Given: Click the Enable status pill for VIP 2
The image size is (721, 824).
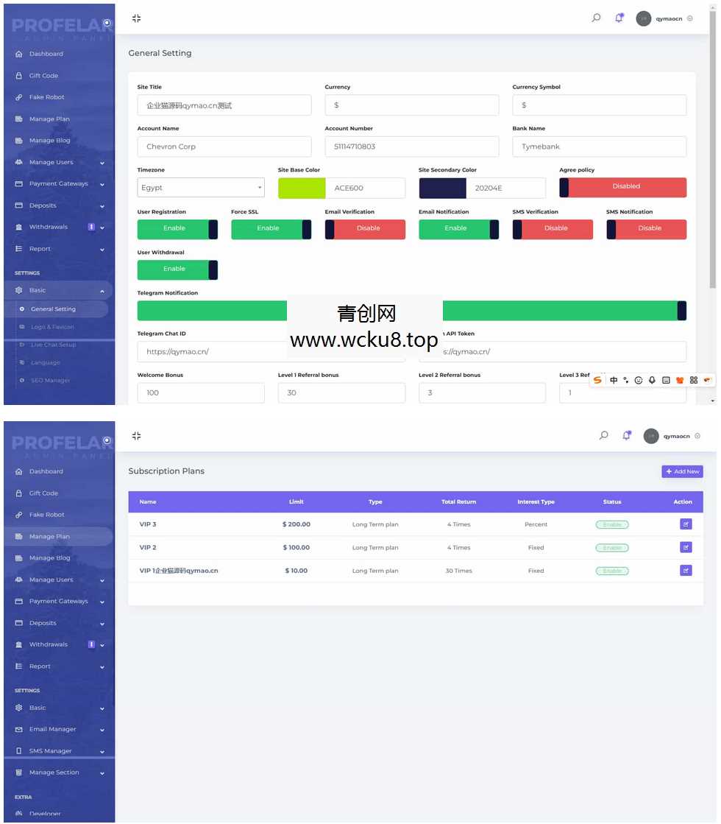Looking at the screenshot, I should pos(611,547).
